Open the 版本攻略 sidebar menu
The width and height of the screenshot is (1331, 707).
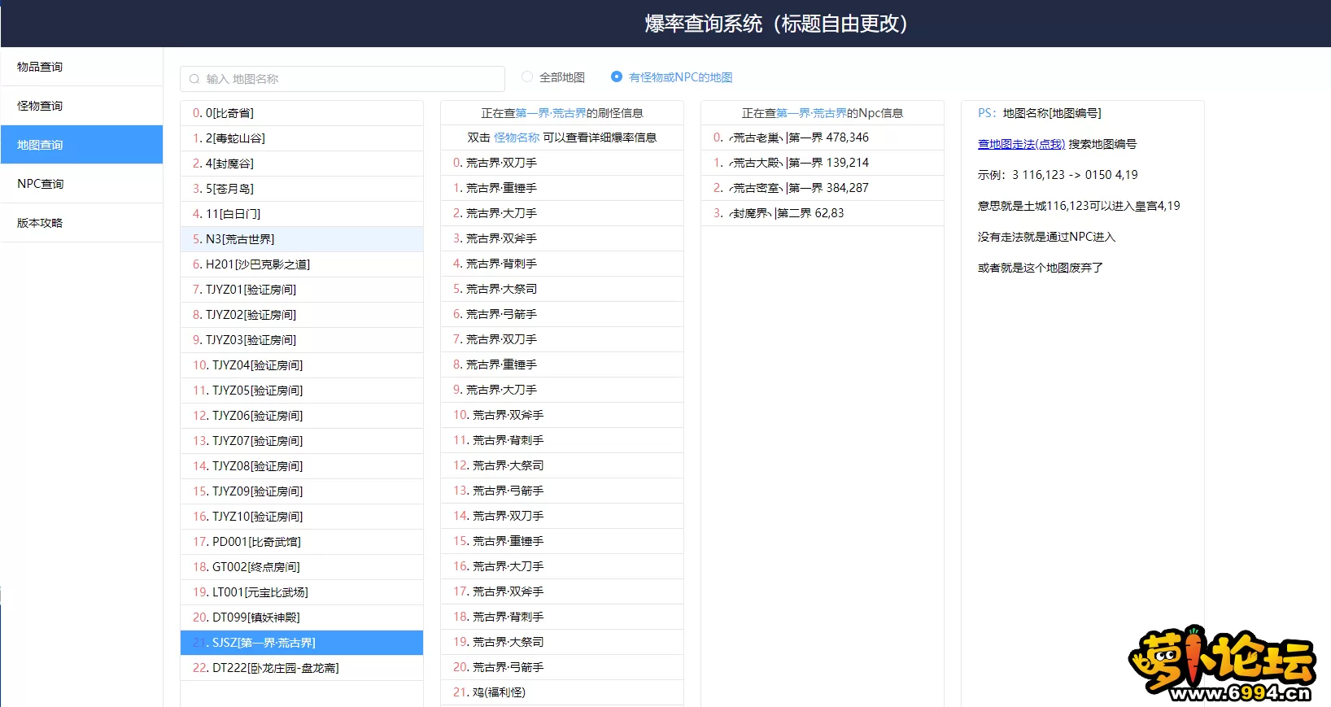(81, 223)
